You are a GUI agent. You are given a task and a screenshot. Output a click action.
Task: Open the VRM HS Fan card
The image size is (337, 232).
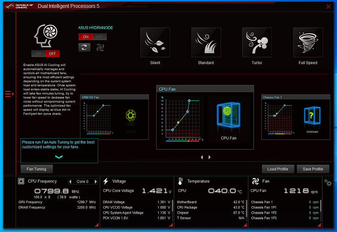point(114,117)
